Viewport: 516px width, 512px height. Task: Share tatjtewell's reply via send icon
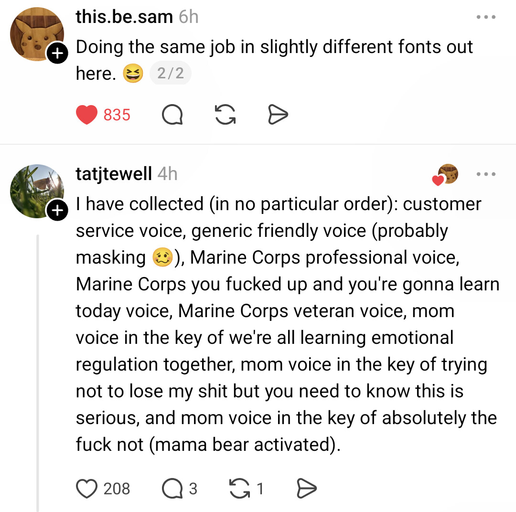pos(306,489)
